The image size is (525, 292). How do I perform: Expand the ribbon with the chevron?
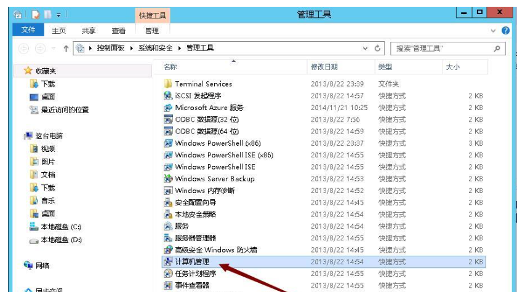(x=493, y=30)
